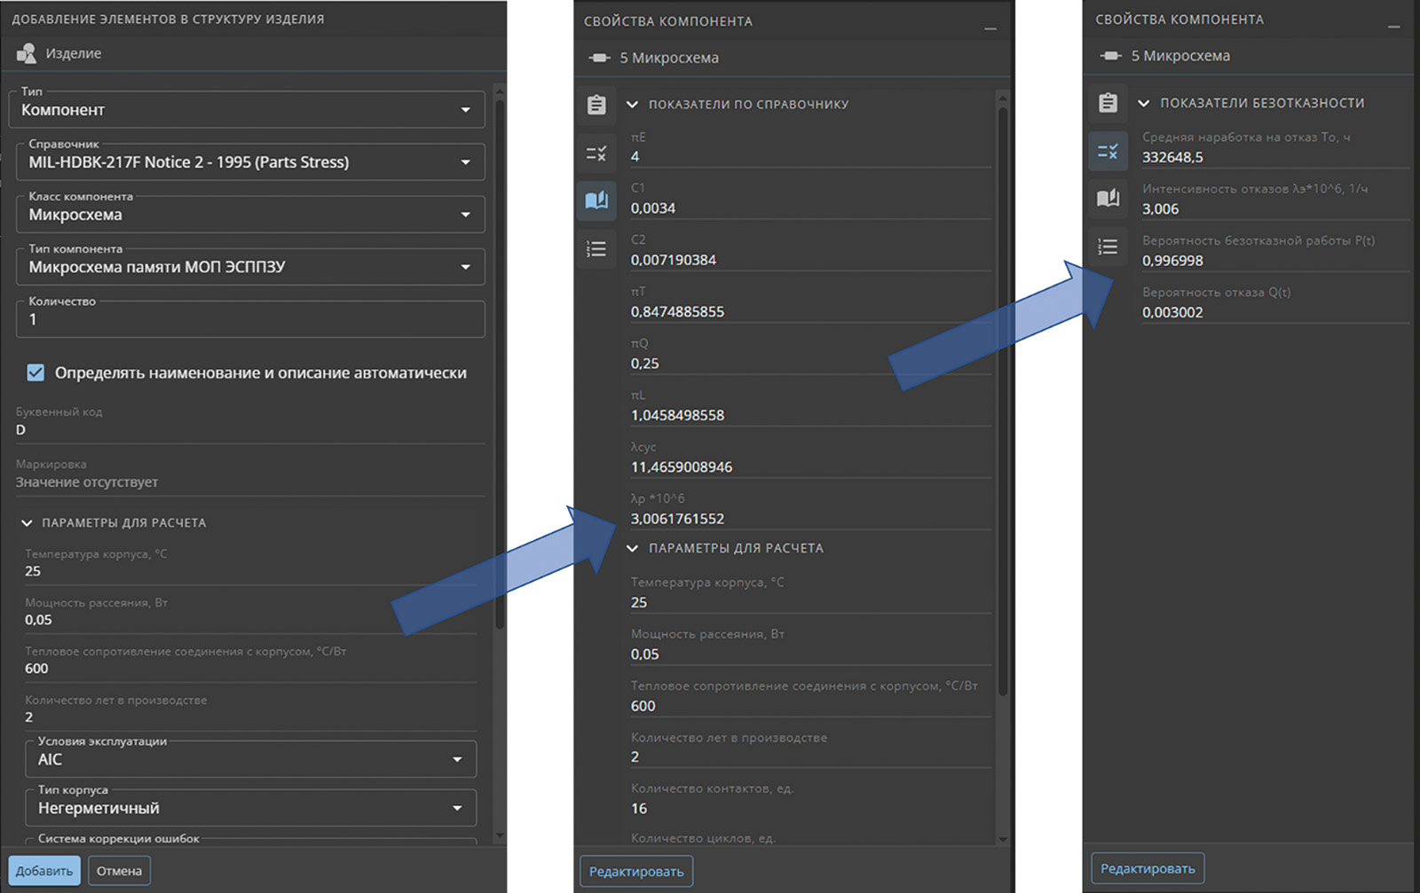This screenshot has height=893, width=1420.
Task: Select highlighted reliability indicators icon in right panel
Action: 1108,152
